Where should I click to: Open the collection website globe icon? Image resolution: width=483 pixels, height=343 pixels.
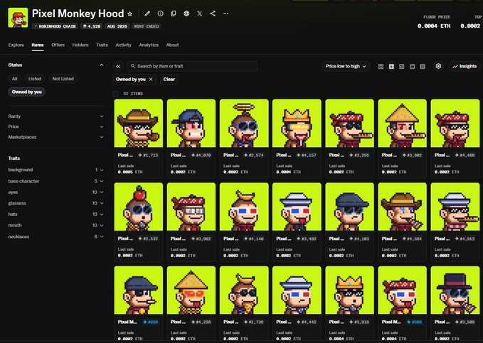point(186,13)
